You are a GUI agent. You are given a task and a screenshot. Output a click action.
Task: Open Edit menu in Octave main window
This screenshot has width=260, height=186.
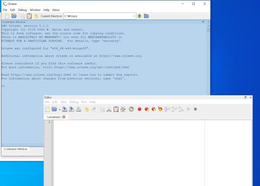pos(12,10)
